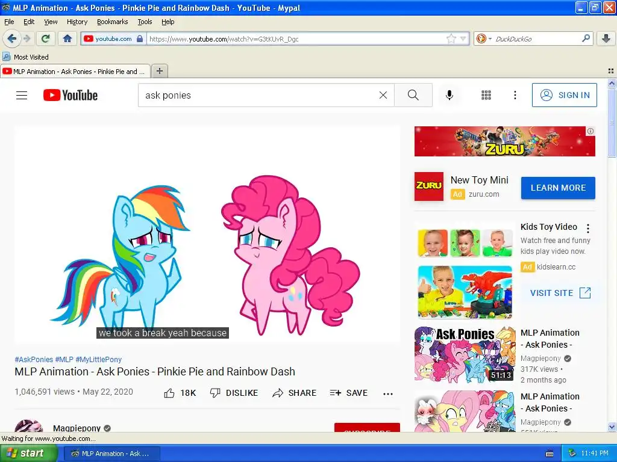Open the Most Visited bookmarks folder
The image size is (617, 462).
tap(26, 57)
